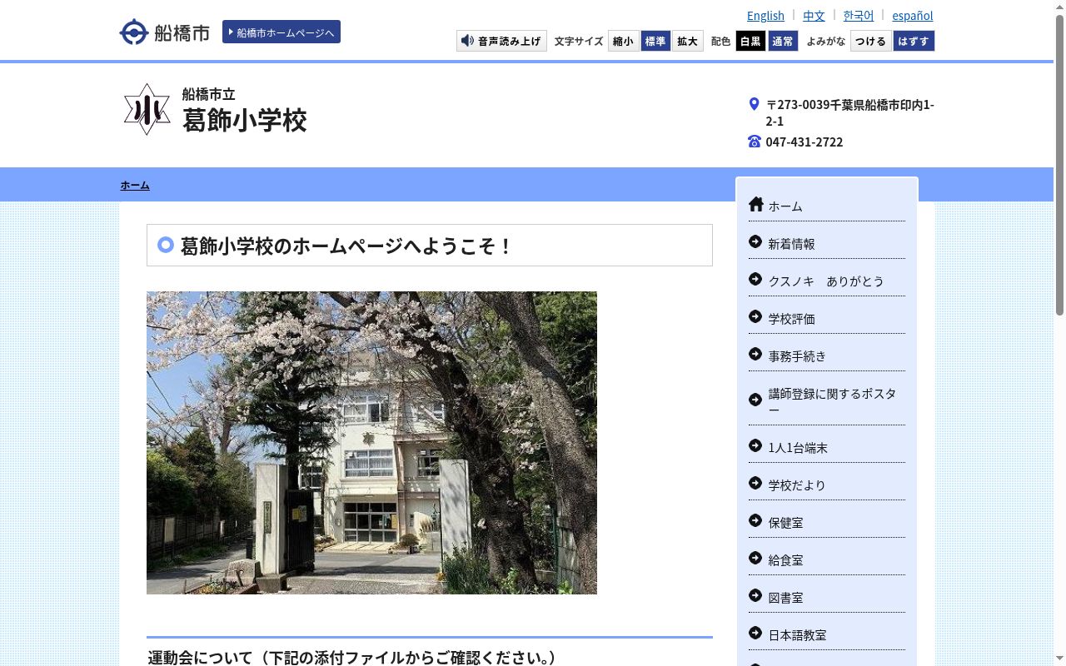
Task: Open the 給食室 menu item
Action: 827,559
